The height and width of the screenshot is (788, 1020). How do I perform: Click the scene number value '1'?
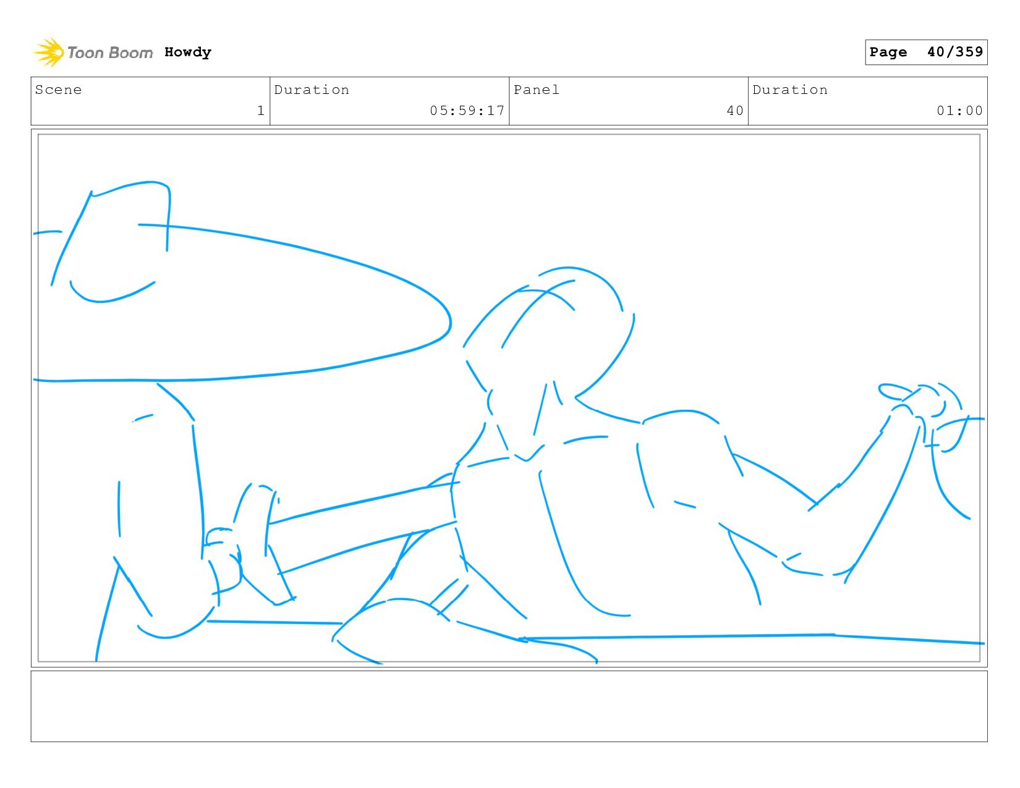pyautogui.click(x=261, y=111)
